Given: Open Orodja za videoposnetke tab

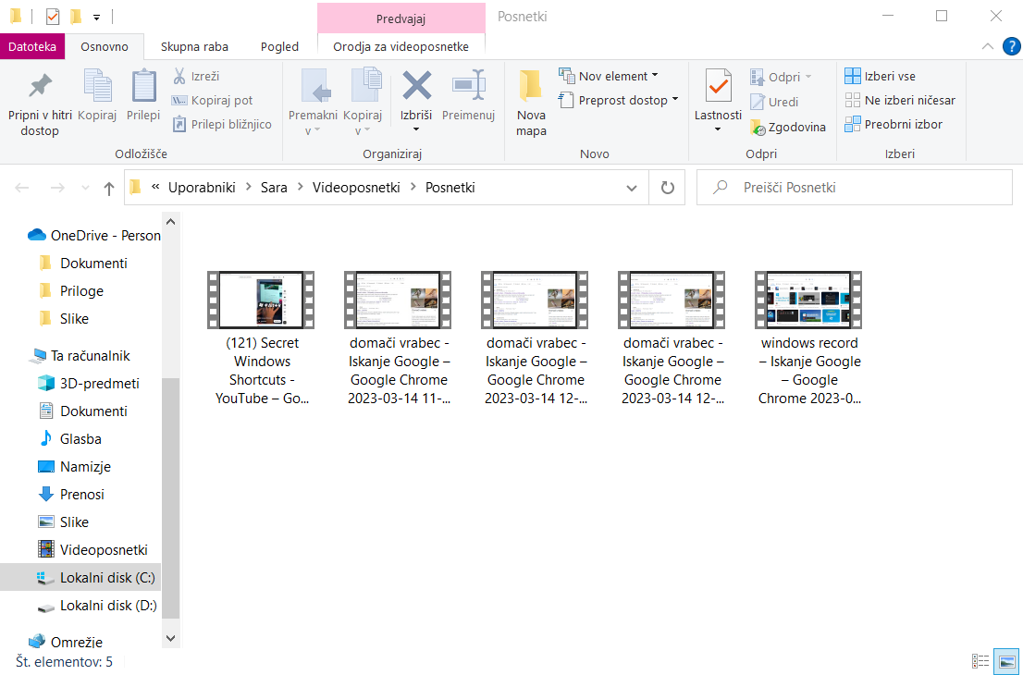Looking at the screenshot, I should (401, 46).
